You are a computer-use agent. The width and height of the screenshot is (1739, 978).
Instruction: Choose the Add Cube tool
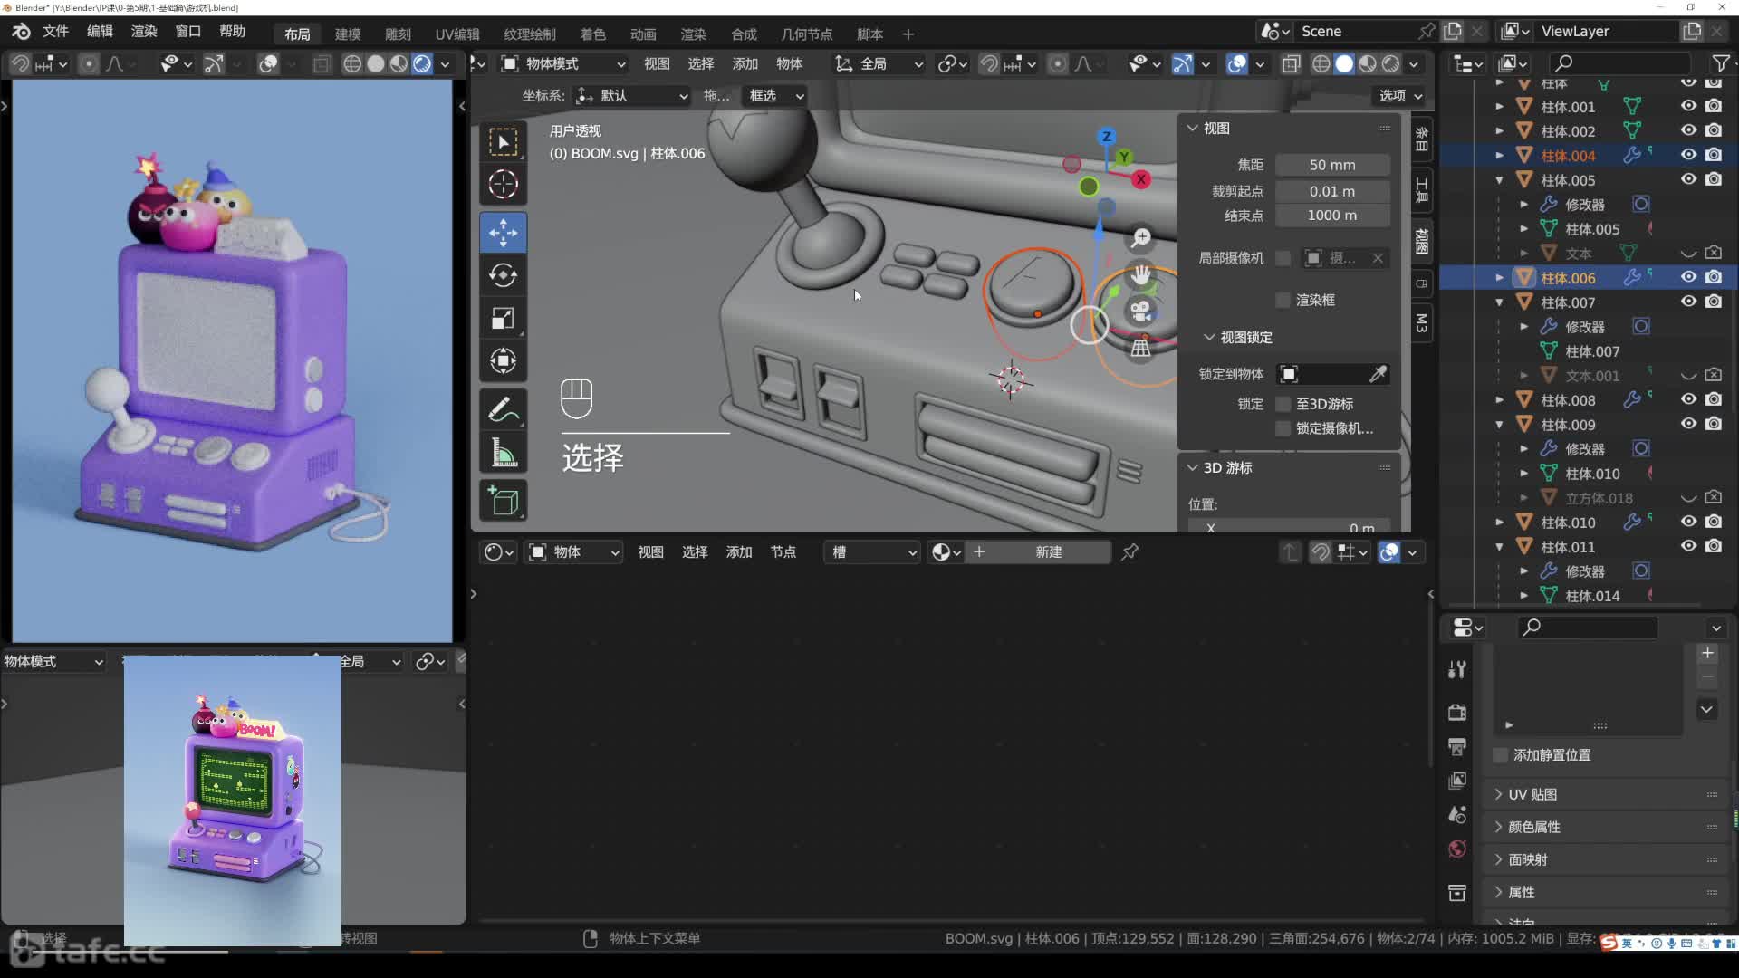pos(504,501)
